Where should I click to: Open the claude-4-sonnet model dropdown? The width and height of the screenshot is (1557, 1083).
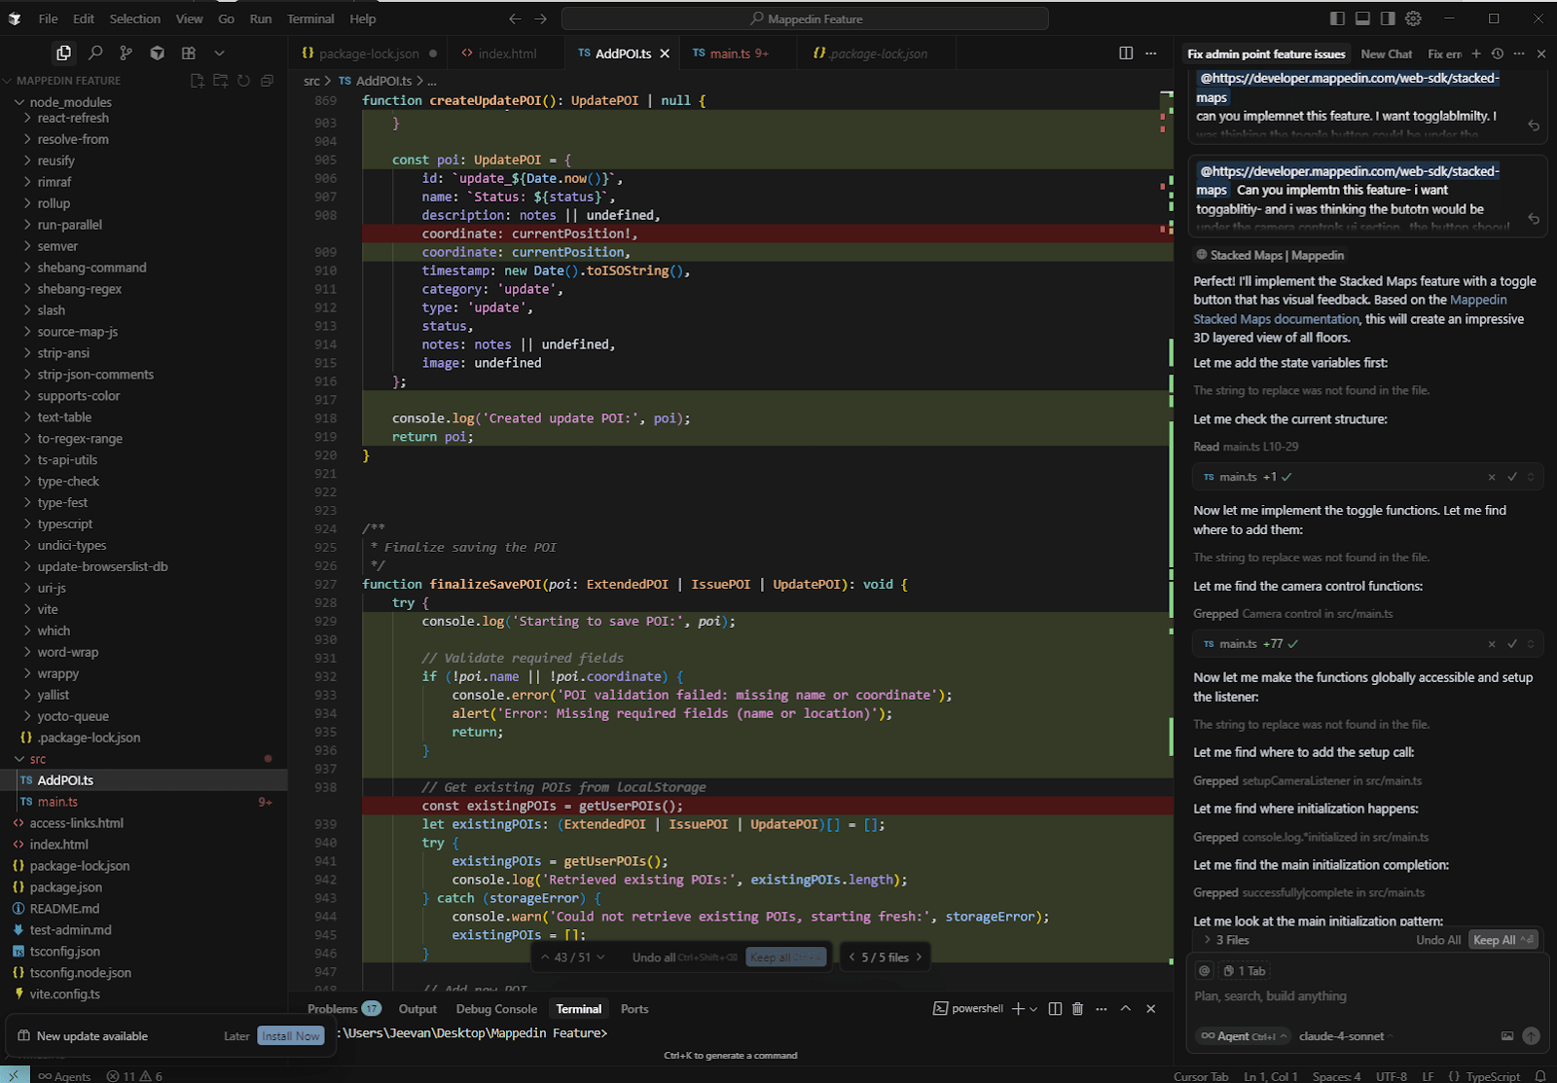1346,1036
